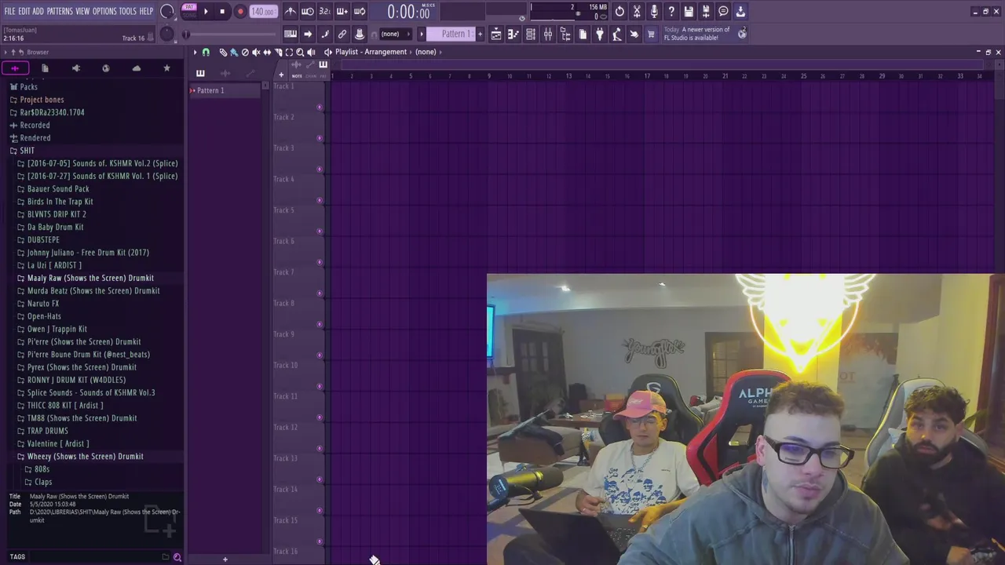Stop playback with the stop button
The image size is (1005, 565).
coord(222,12)
